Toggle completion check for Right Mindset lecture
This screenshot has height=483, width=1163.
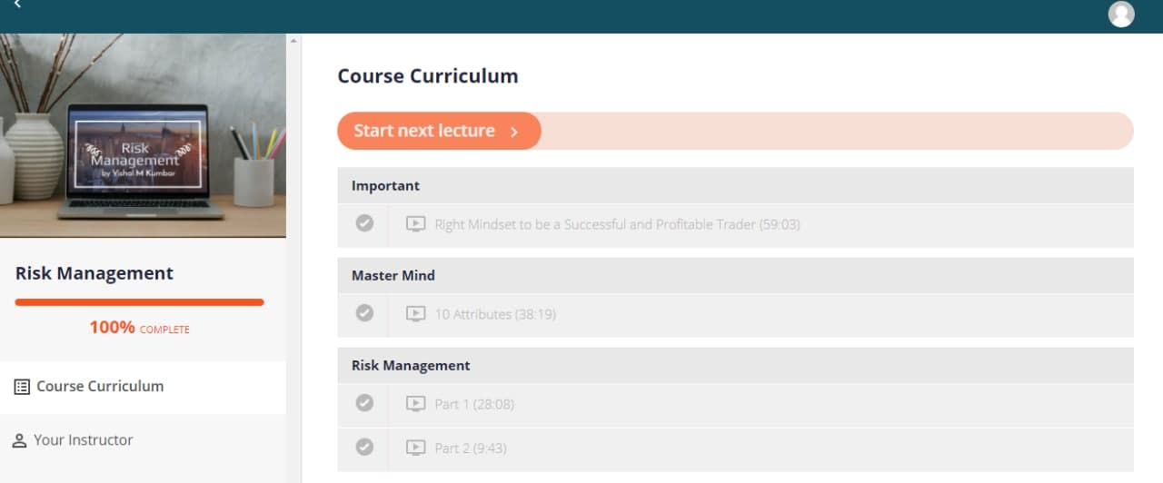[364, 223]
